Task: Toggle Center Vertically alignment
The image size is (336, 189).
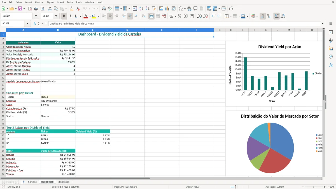Action: pos(130,16)
